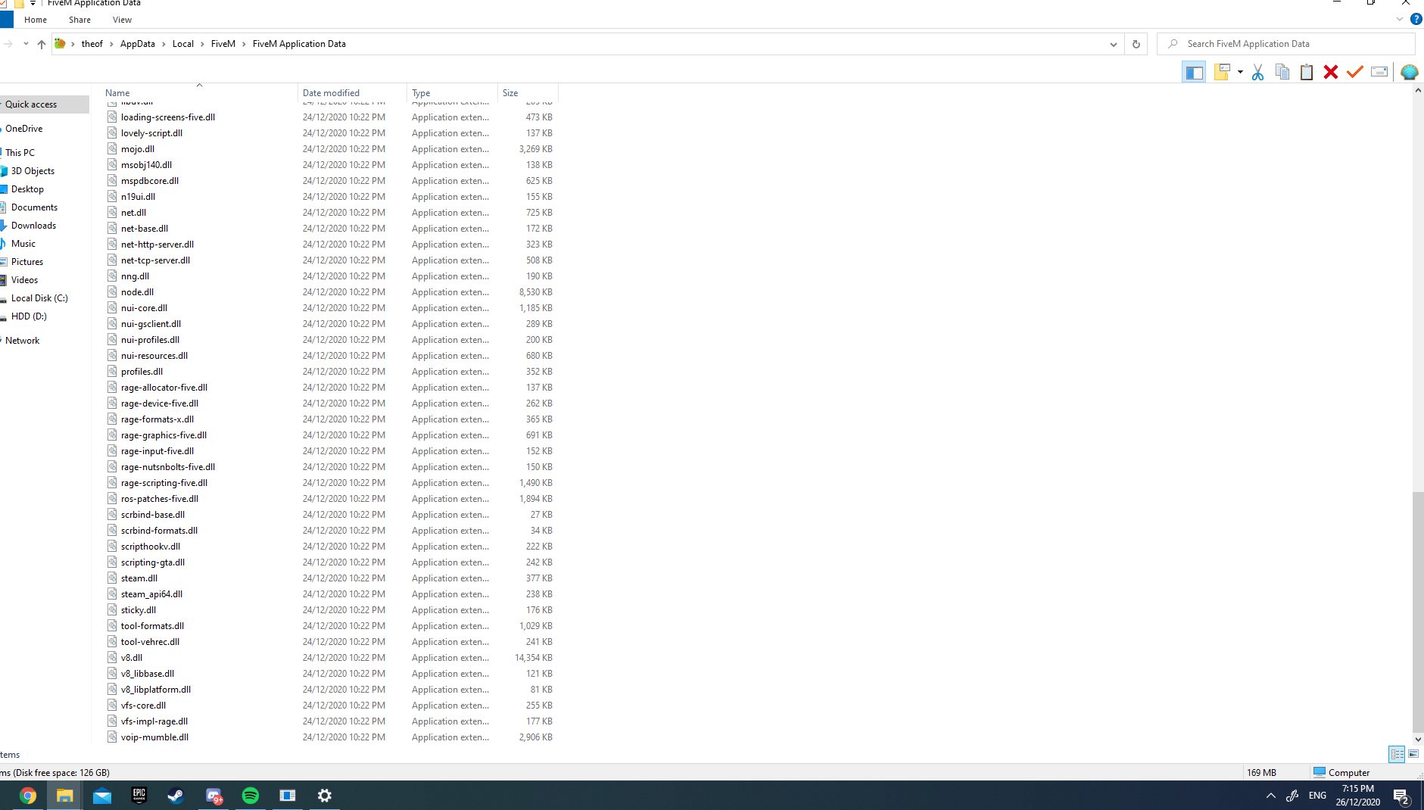
Task: Open the folder options icon in toolbar
Action: tap(1221, 72)
